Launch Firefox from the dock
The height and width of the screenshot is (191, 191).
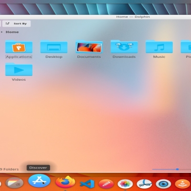click(65, 182)
